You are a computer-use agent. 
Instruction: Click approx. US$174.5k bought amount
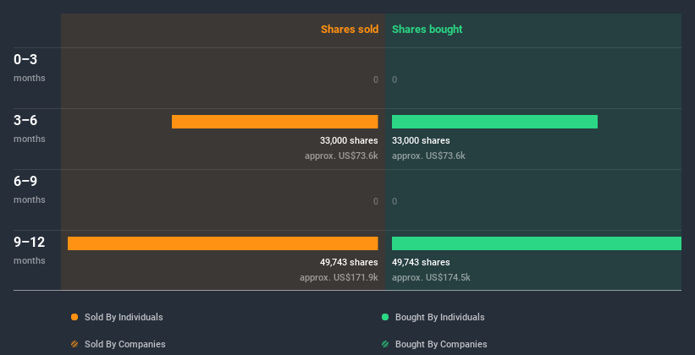[x=431, y=278]
